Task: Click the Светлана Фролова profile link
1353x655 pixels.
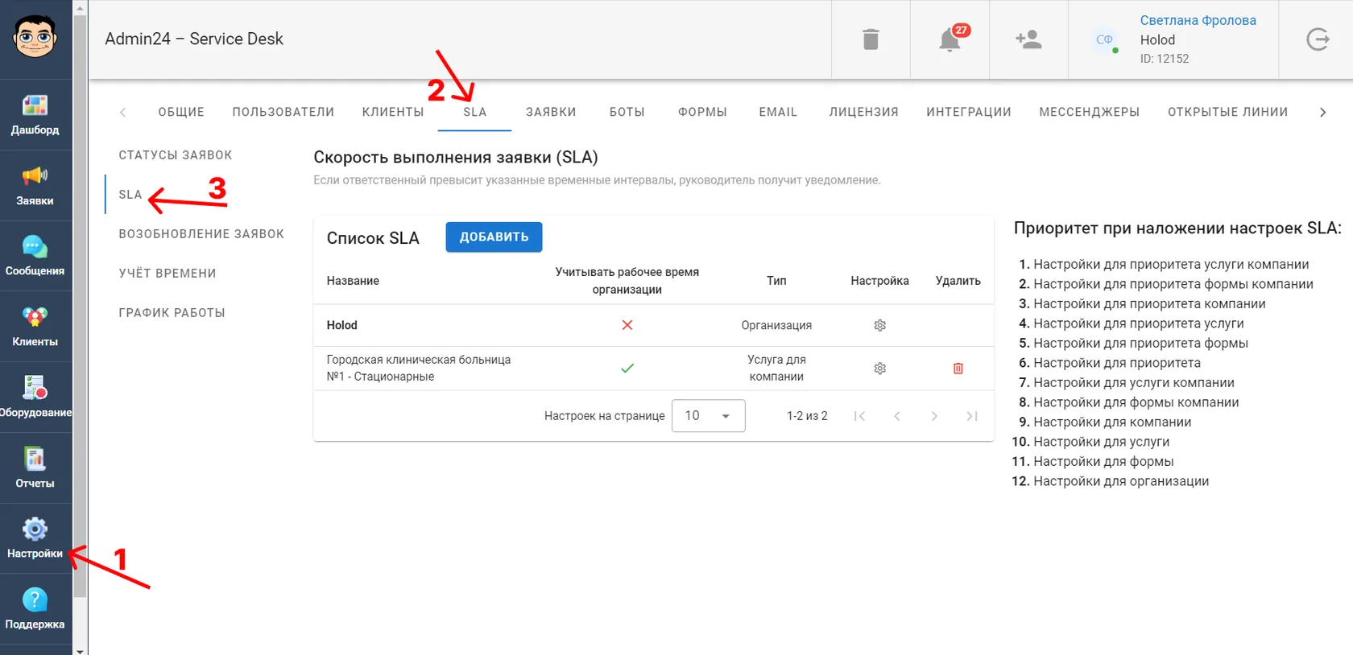Action: coord(1198,20)
